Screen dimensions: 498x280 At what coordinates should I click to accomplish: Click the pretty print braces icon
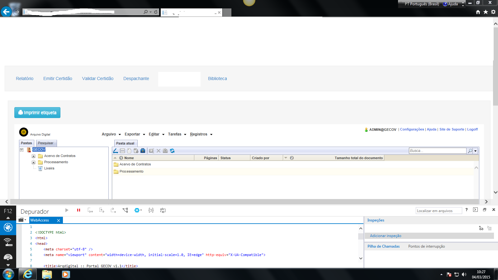pyautogui.click(x=151, y=211)
